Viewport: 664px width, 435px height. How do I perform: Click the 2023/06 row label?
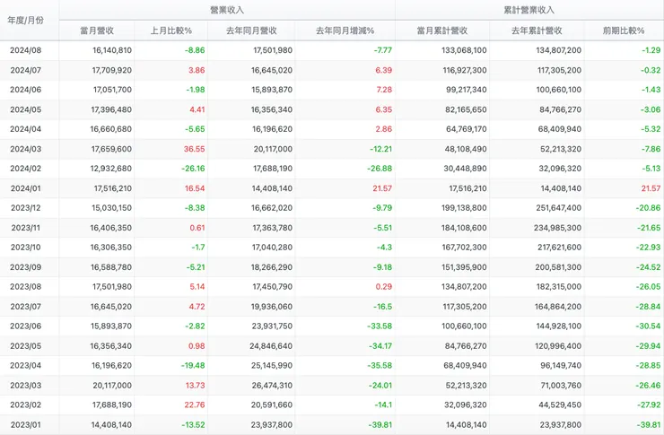pos(26,326)
